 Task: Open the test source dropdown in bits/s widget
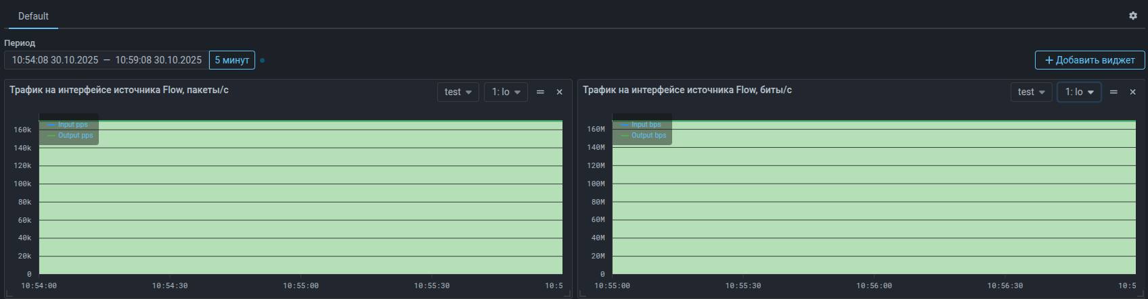pyautogui.click(x=1031, y=92)
